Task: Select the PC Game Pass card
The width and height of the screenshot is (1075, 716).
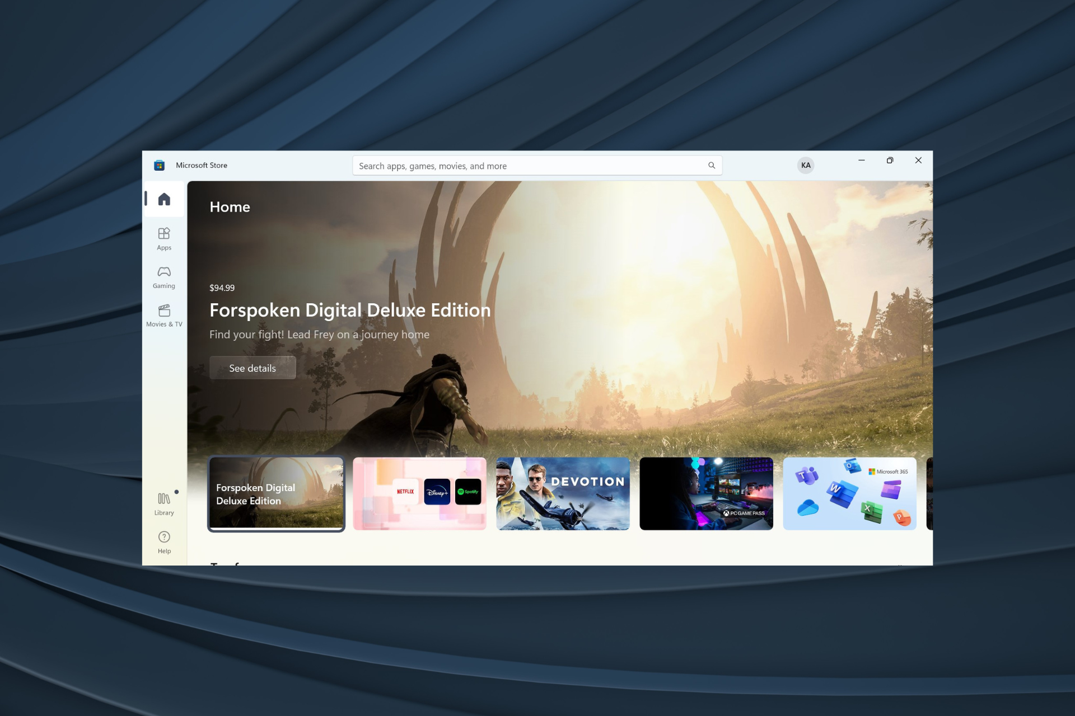Action: tap(706, 494)
